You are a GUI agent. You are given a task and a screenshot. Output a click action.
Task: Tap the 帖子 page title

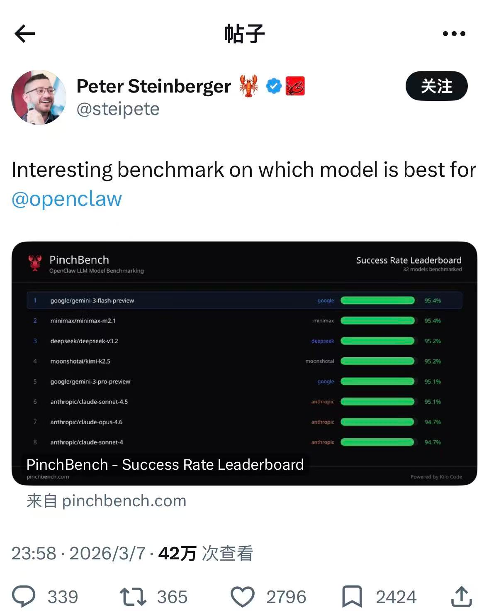tap(244, 34)
